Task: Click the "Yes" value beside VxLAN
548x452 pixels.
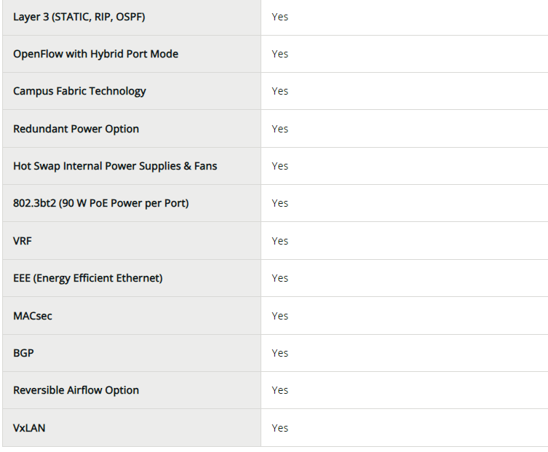Action: [280, 428]
